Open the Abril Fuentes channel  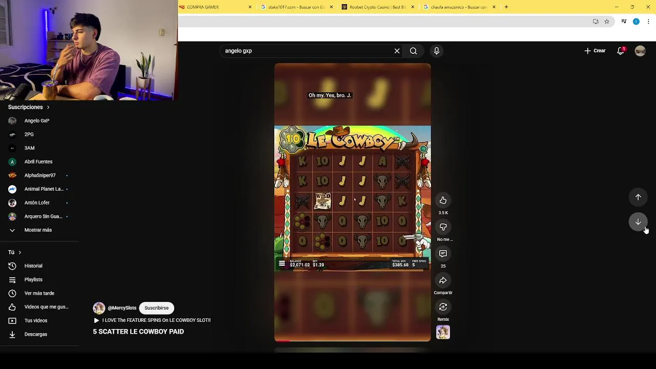[x=38, y=161]
